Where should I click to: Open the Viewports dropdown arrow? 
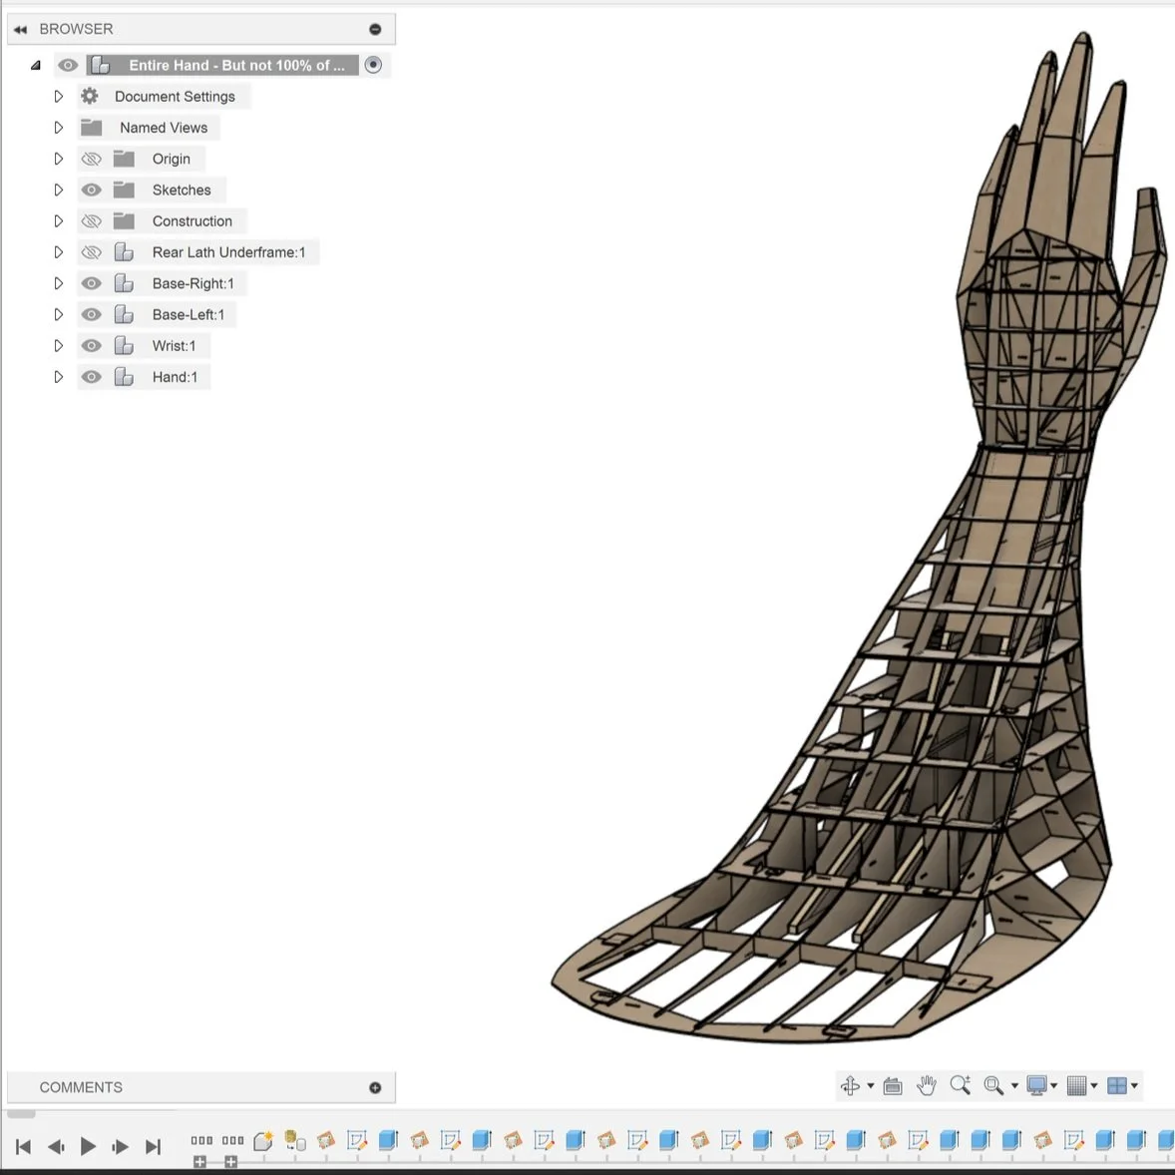pyautogui.click(x=1134, y=1086)
